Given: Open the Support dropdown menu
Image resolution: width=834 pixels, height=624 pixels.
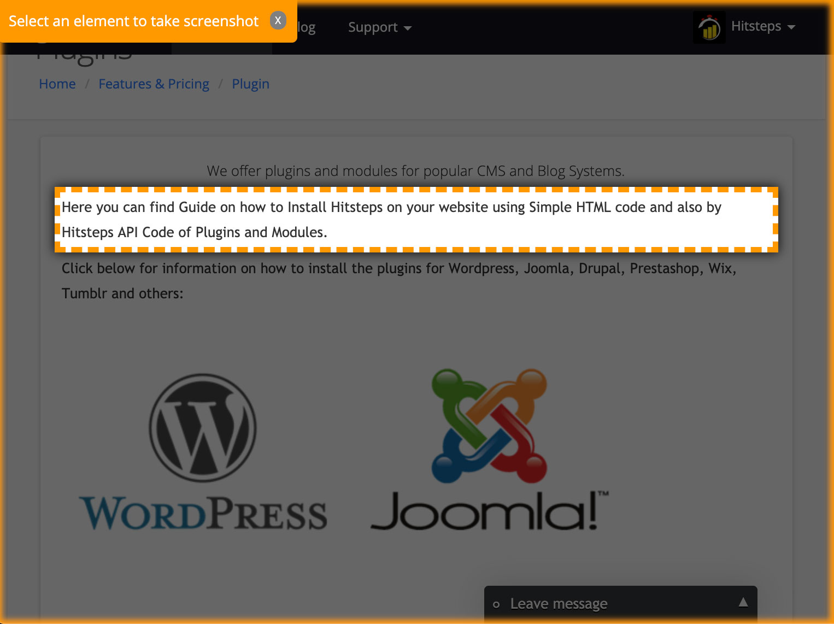Looking at the screenshot, I should 379,27.
